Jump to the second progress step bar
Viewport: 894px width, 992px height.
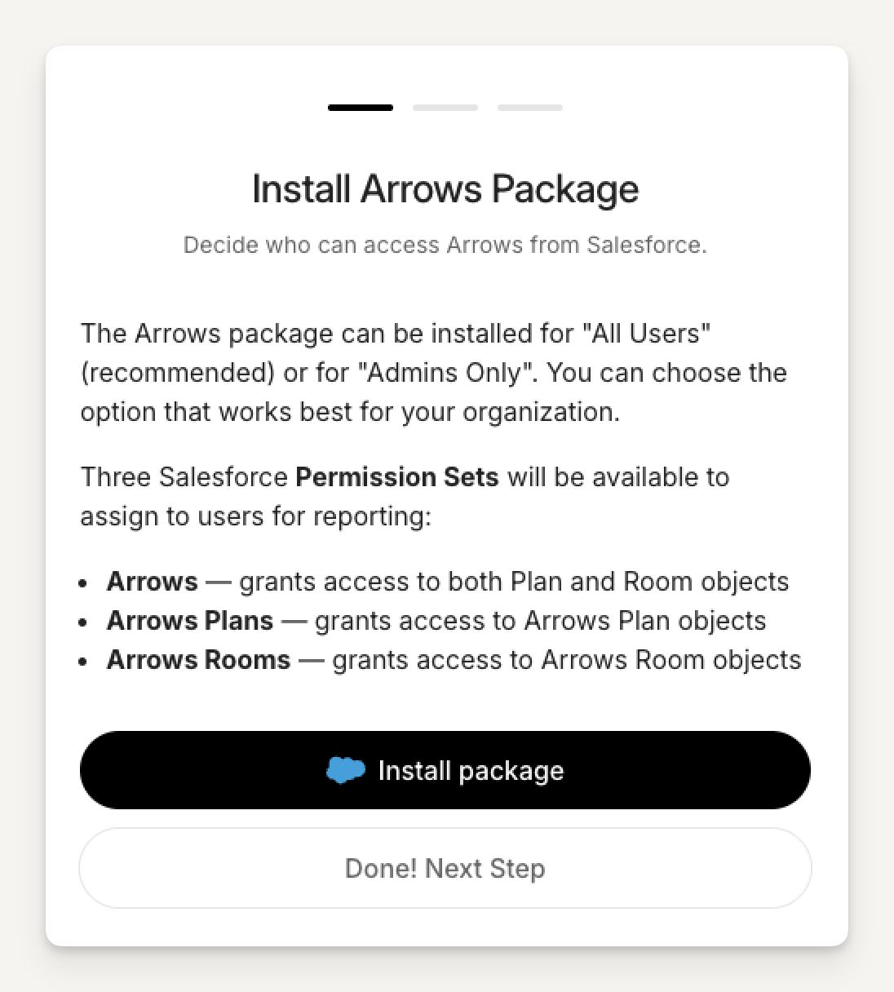pos(445,108)
